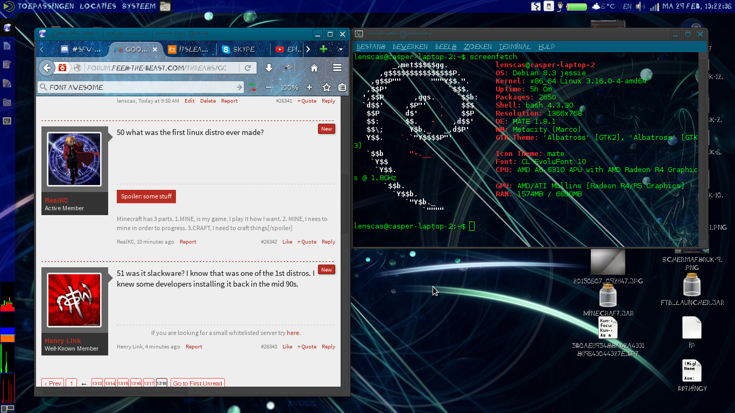Launch the web browser from the side panel

point(7,28)
